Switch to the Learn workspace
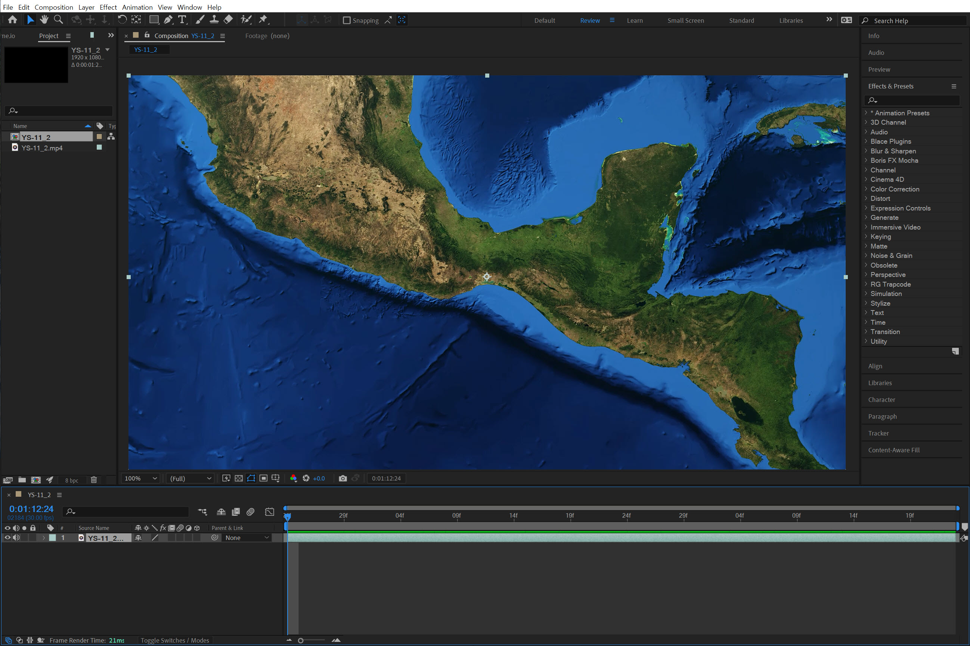 [x=635, y=20]
